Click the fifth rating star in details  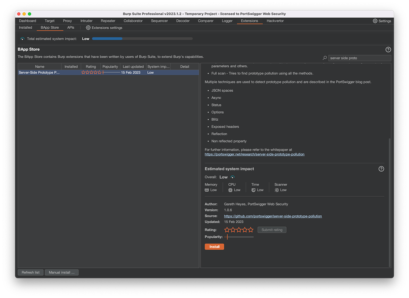251,230
